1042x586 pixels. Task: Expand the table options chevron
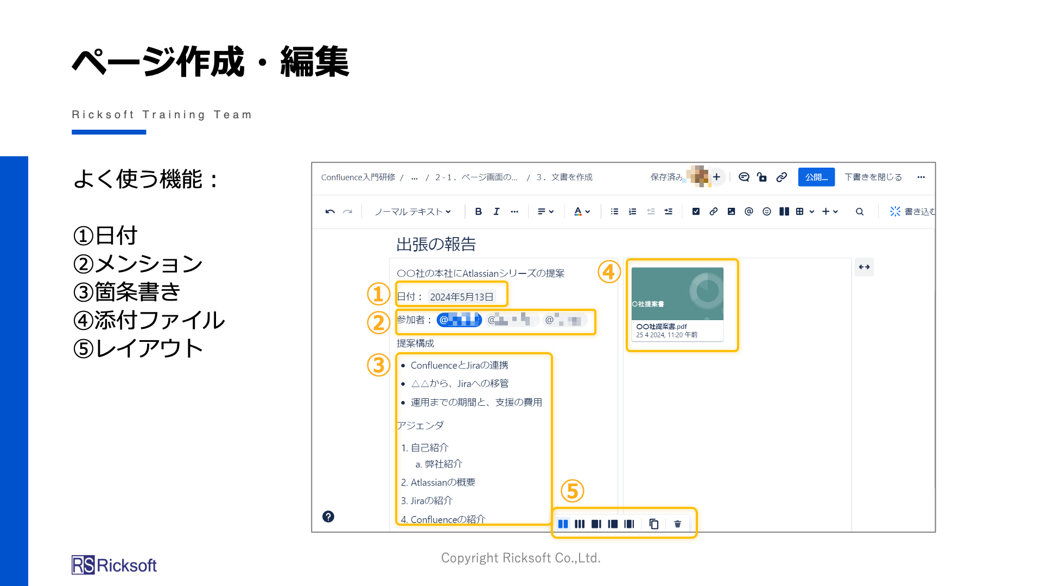coord(812,212)
